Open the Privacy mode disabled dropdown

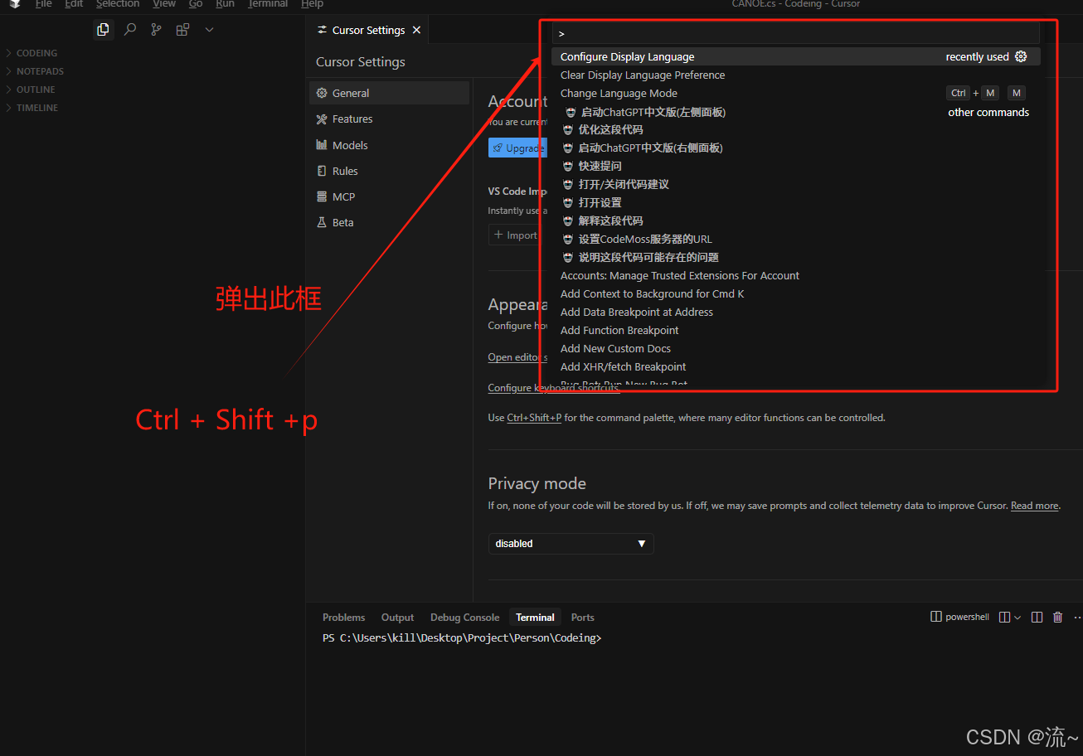click(571, 544)
